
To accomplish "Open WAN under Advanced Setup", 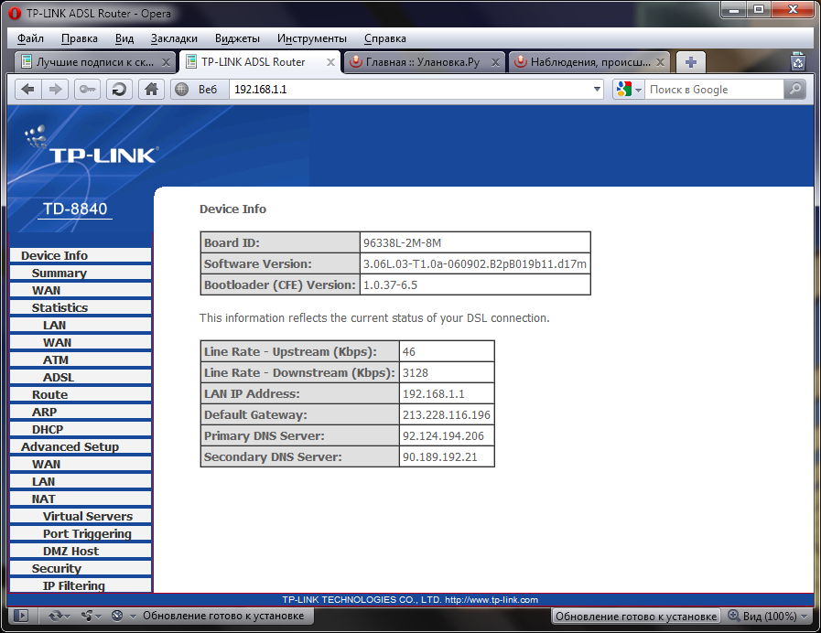I will pos(81,464).
